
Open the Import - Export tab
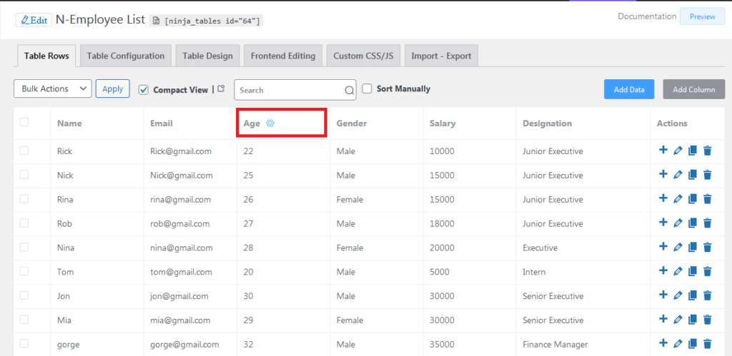point(441,56)
